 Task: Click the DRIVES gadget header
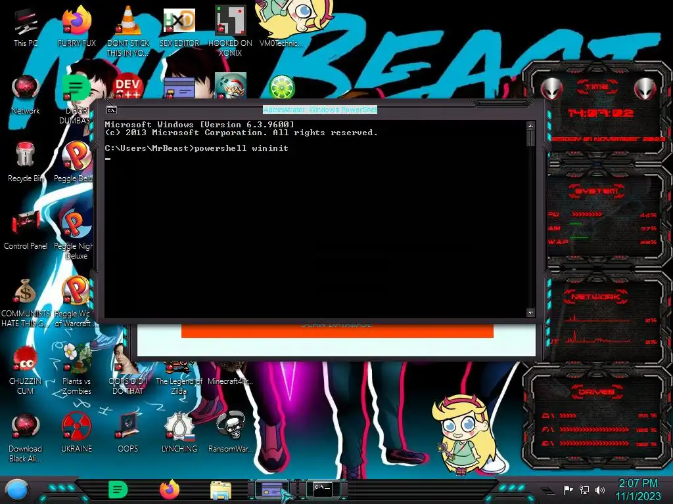[x=597, y=392]
